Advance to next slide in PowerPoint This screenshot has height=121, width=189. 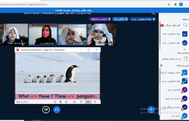66,102
